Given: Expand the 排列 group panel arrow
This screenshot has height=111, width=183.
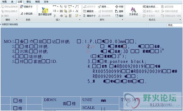Looking at the screenshot, I should [123, 19].
